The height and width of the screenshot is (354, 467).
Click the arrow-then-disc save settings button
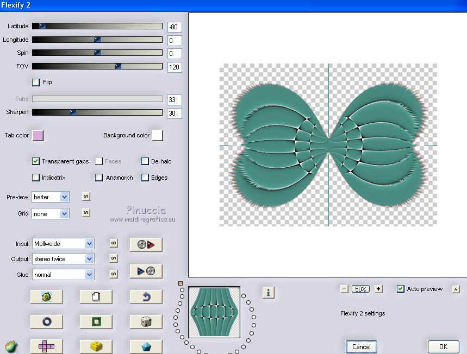(x=146, y=271)
